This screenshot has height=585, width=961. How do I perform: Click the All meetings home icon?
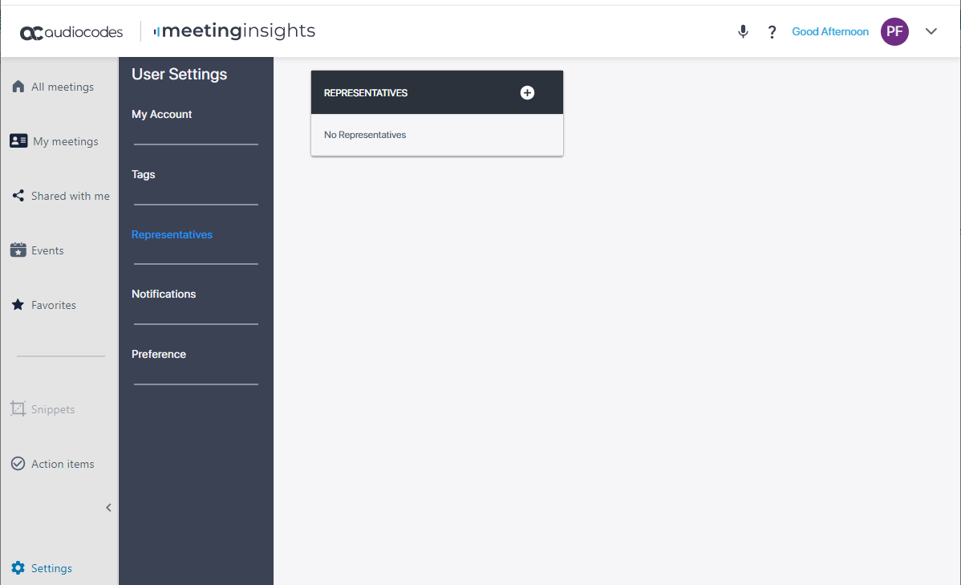click(x=18, y=87)
